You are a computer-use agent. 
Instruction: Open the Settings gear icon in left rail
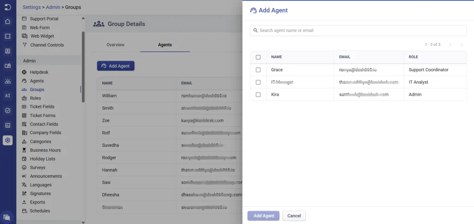pos(7,140)
